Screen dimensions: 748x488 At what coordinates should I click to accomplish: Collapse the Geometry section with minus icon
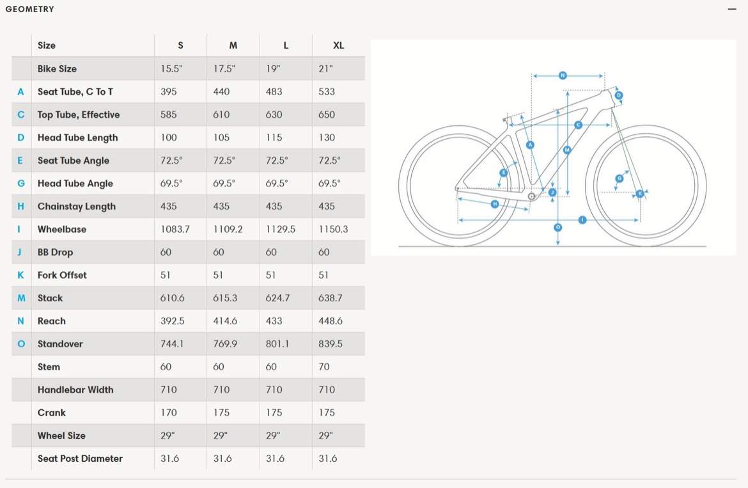[x=732, y=9]
